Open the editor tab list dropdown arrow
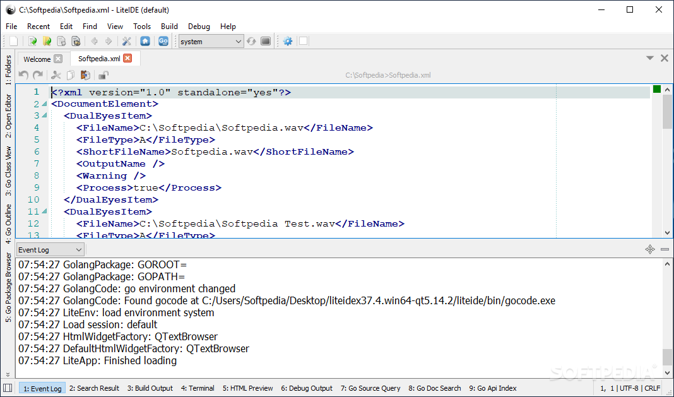The image size is (674, 397). pyautogui.click(x=650, y=58)
